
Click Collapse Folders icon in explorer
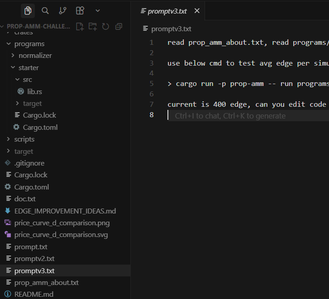coord(119,27)
